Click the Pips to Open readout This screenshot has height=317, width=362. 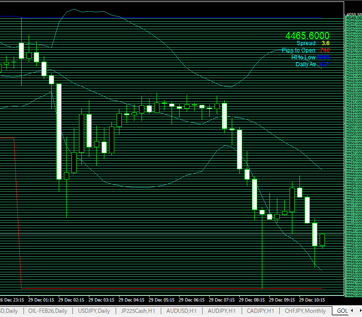pos(299,50)
